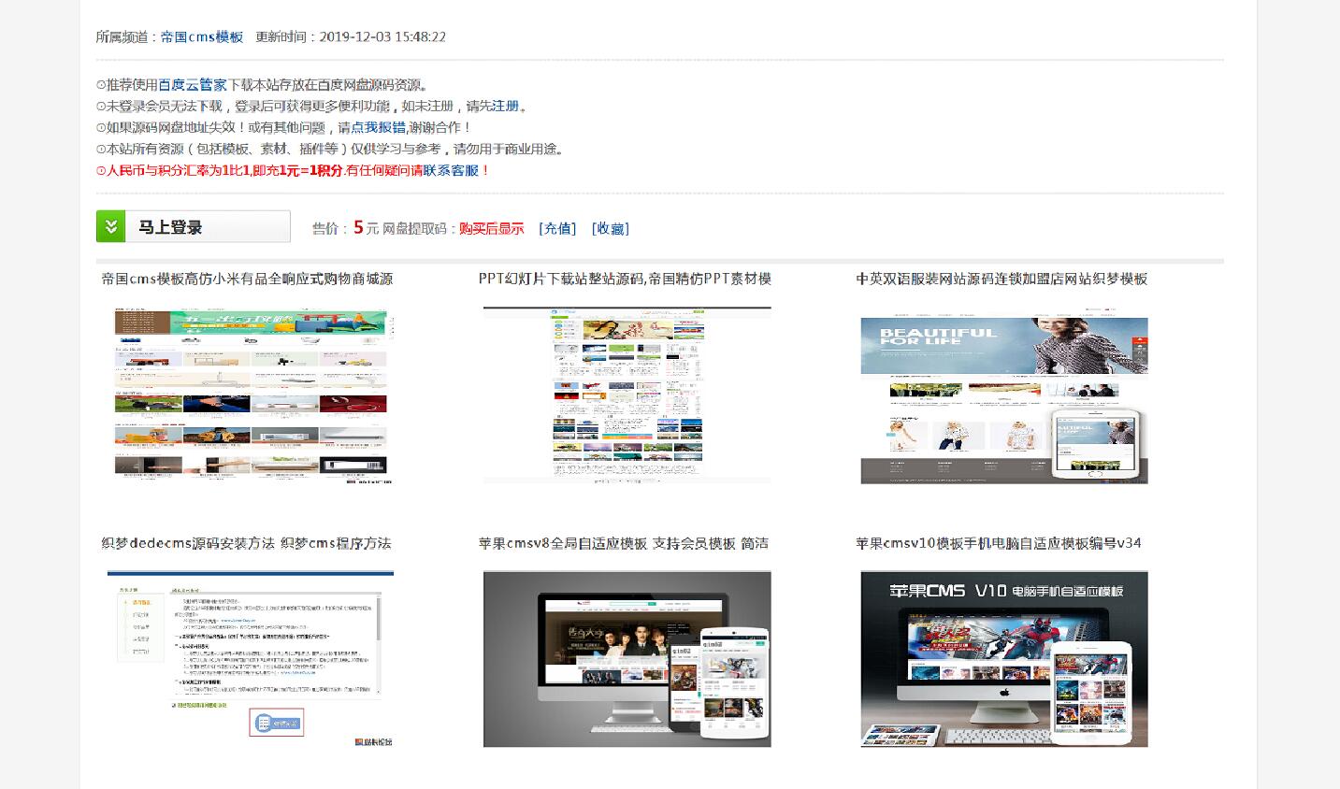
Task: Click the 注册 registration link
Action: (x=505, y=107)
